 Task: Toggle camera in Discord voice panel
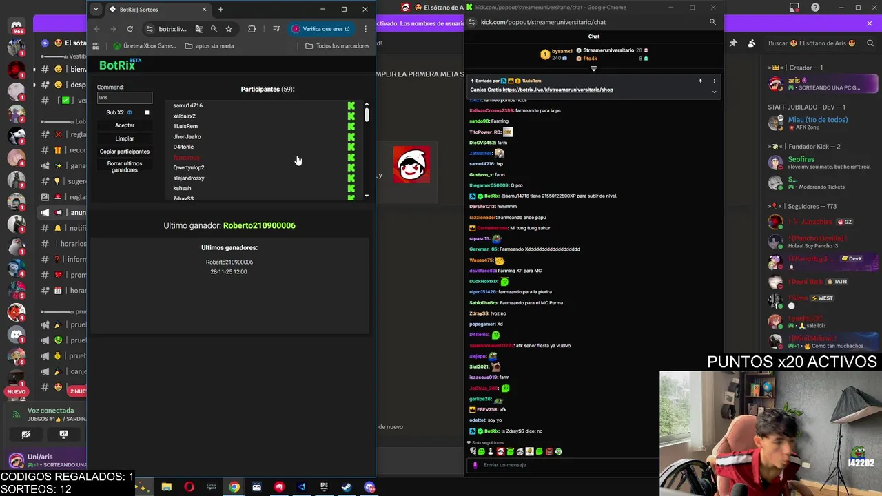click(25, 434)
